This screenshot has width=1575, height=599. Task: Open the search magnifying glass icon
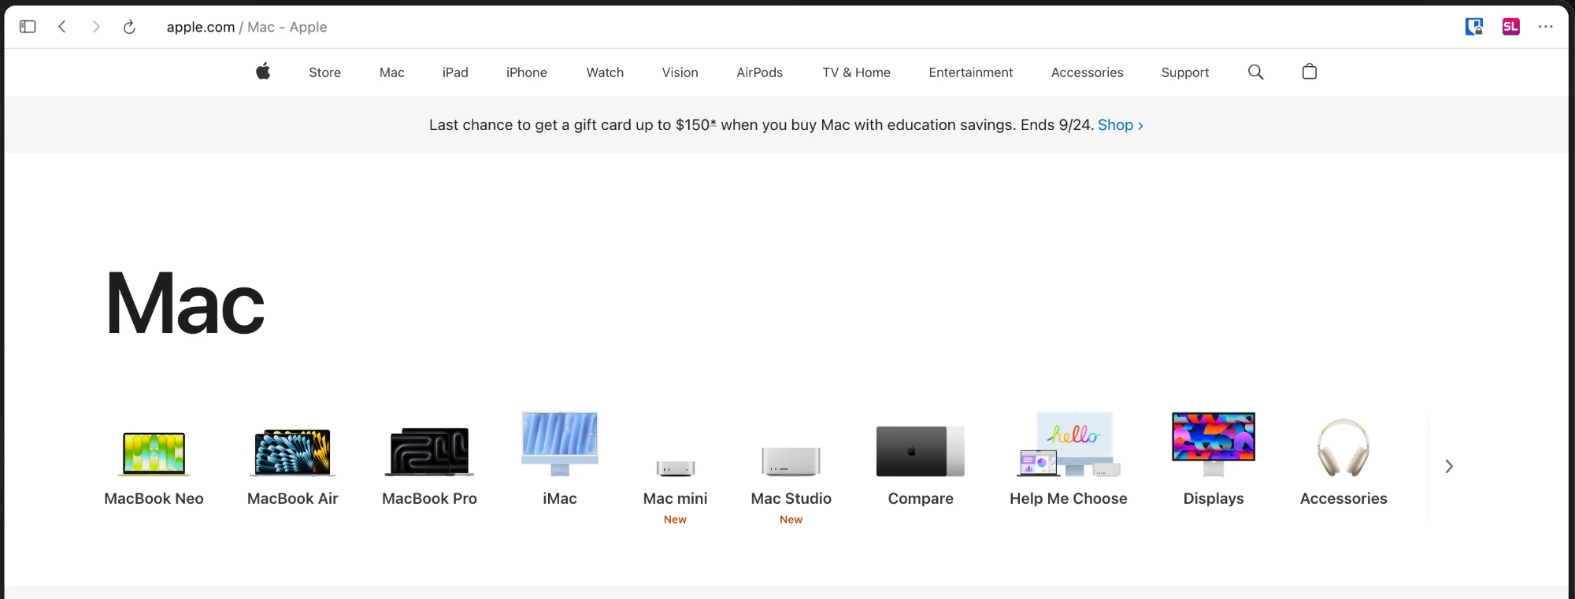coord(1256,72)
